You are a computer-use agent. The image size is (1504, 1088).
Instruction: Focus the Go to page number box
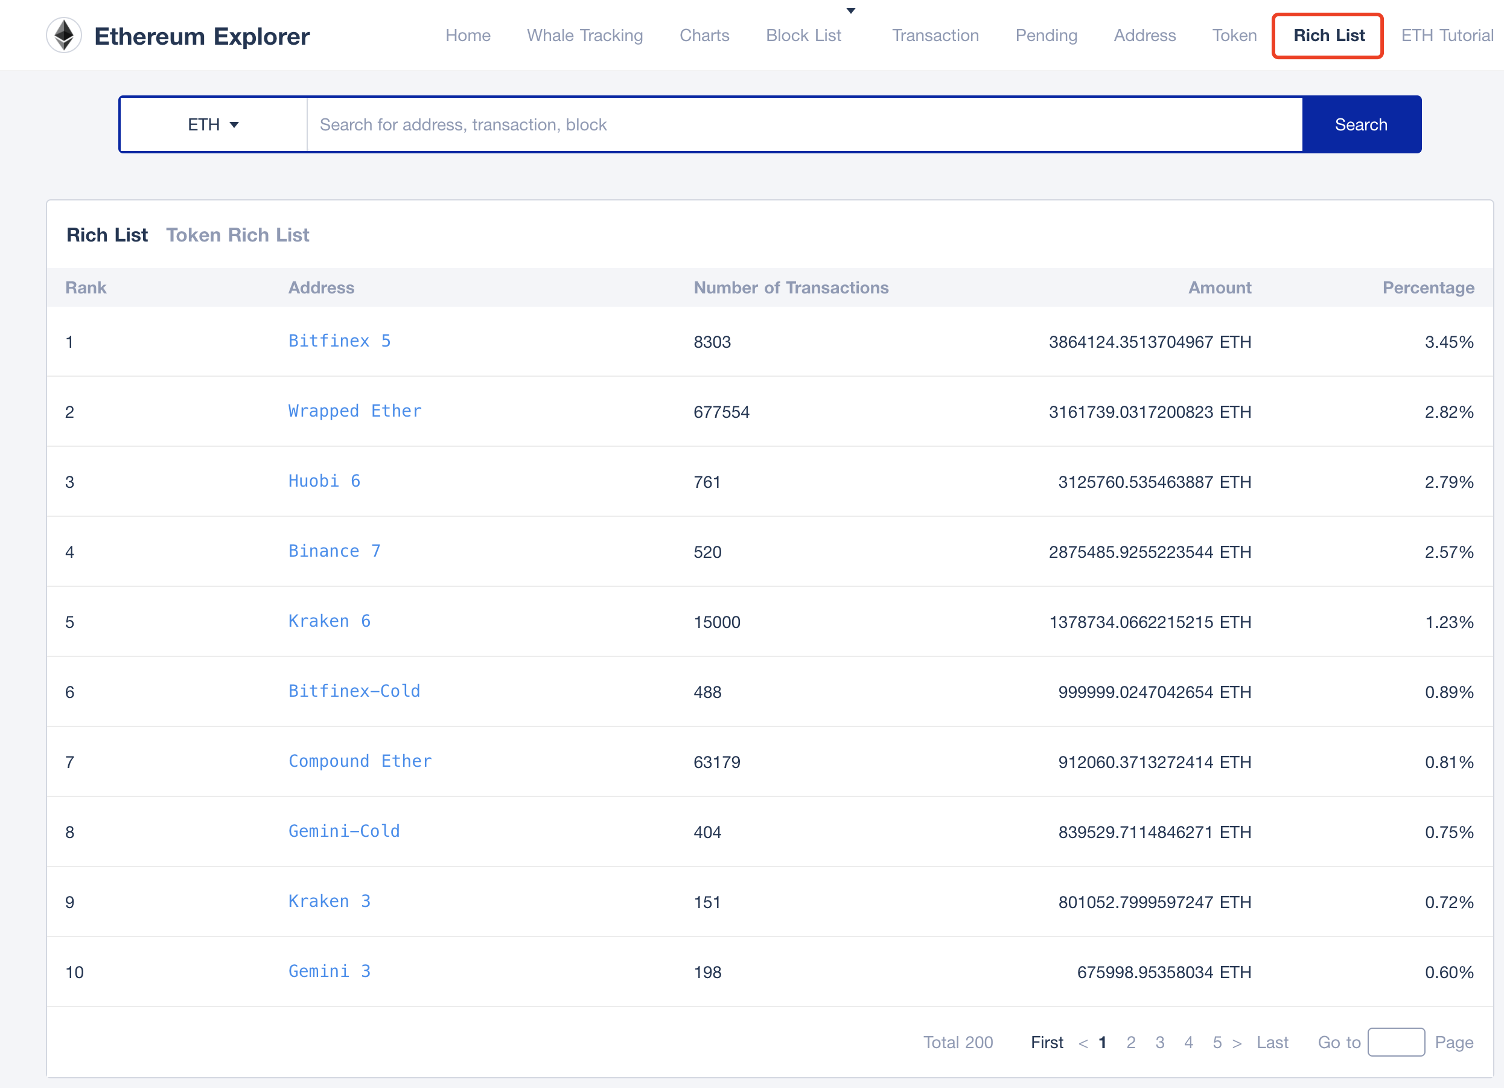pos(1396,1042)
